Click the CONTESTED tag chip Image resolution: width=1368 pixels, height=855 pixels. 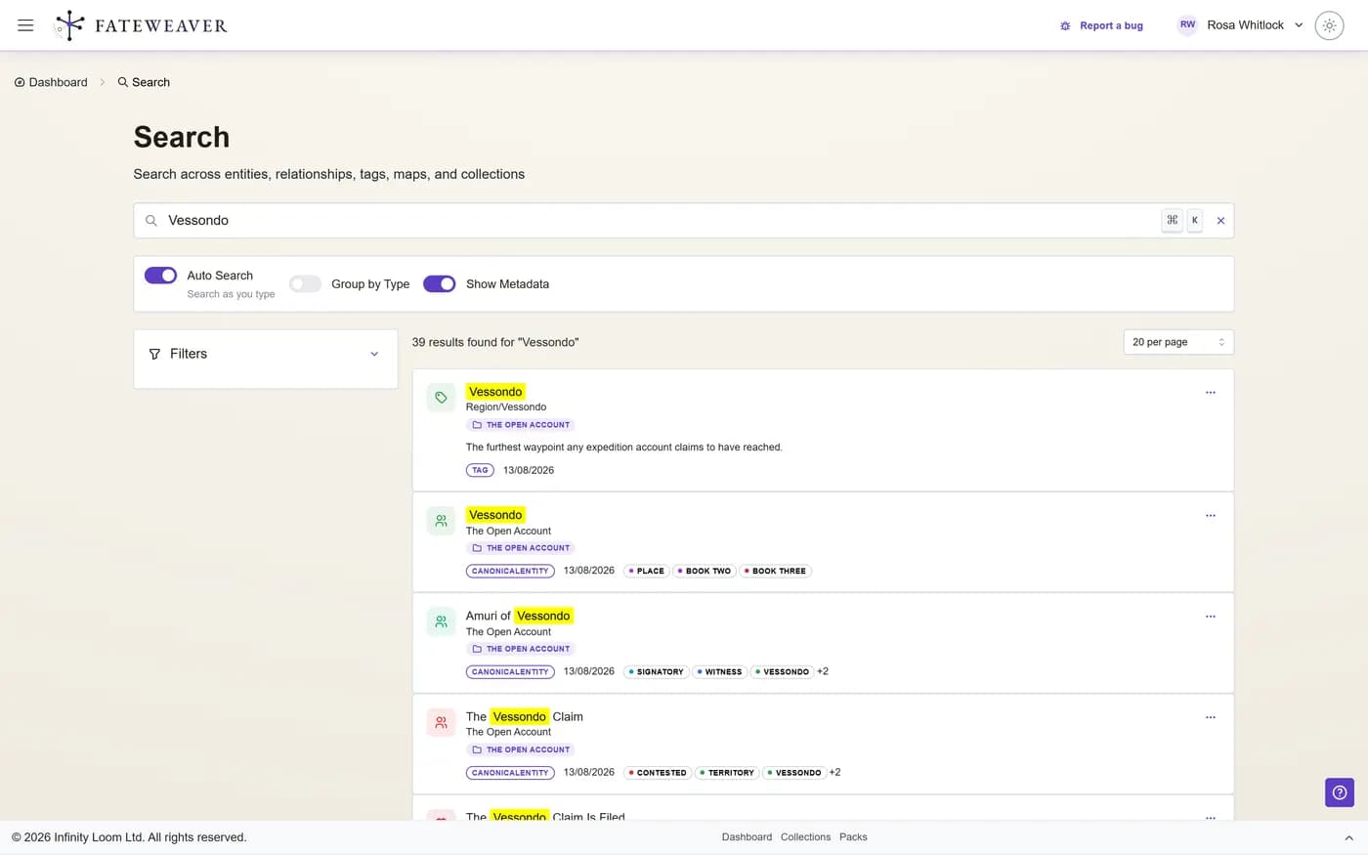coord(658,772)
